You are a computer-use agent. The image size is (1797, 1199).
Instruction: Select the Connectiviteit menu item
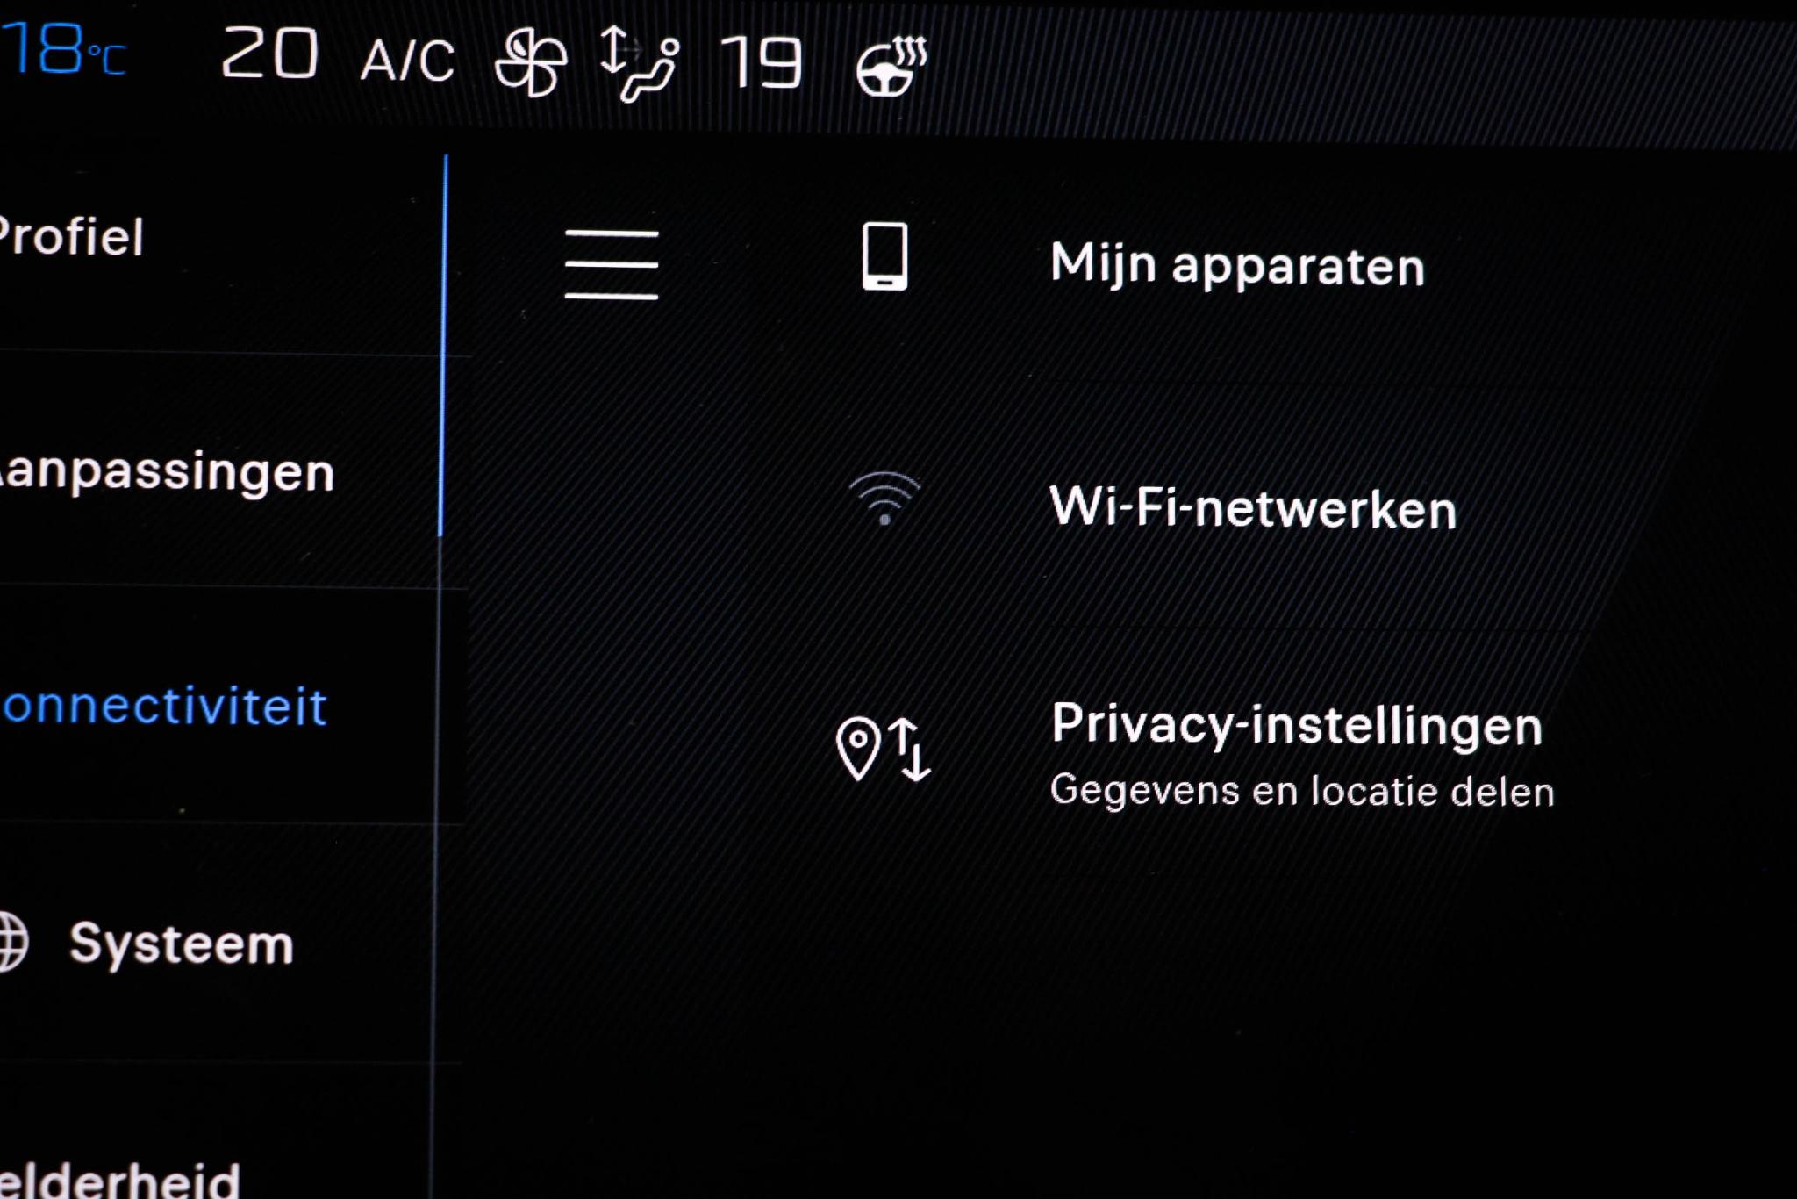(164, 707)
